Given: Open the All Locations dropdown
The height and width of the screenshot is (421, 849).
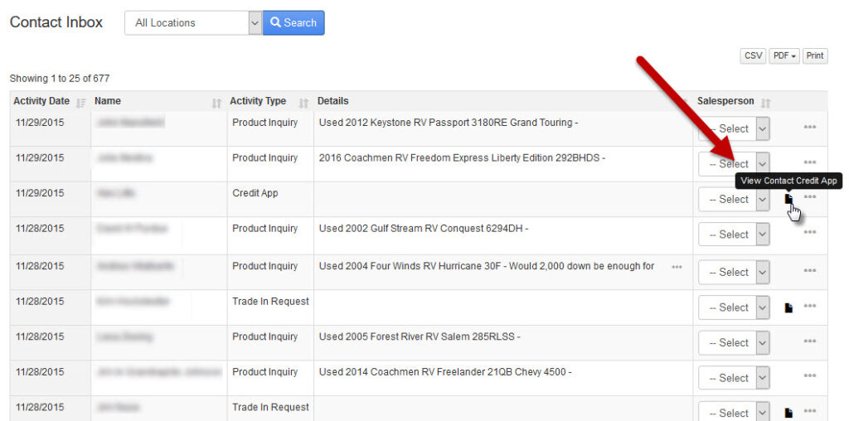Looking at the screenshot, I should coord(193,23).
